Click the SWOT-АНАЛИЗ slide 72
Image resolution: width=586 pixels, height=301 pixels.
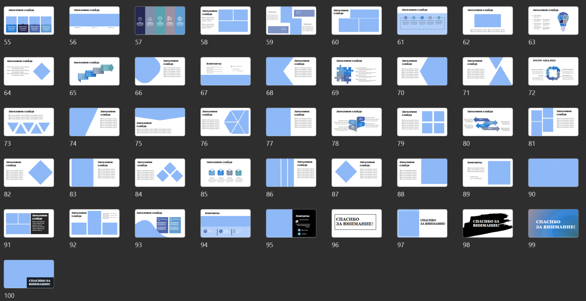coord(553,71)
